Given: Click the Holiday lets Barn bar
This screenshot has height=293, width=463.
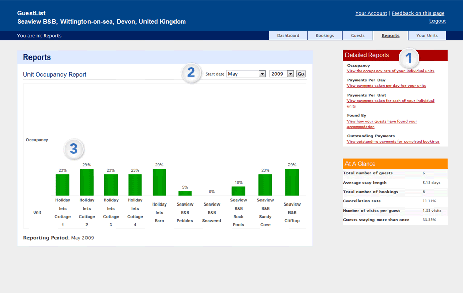Looking at the screenshot, I should coord(159,182).
